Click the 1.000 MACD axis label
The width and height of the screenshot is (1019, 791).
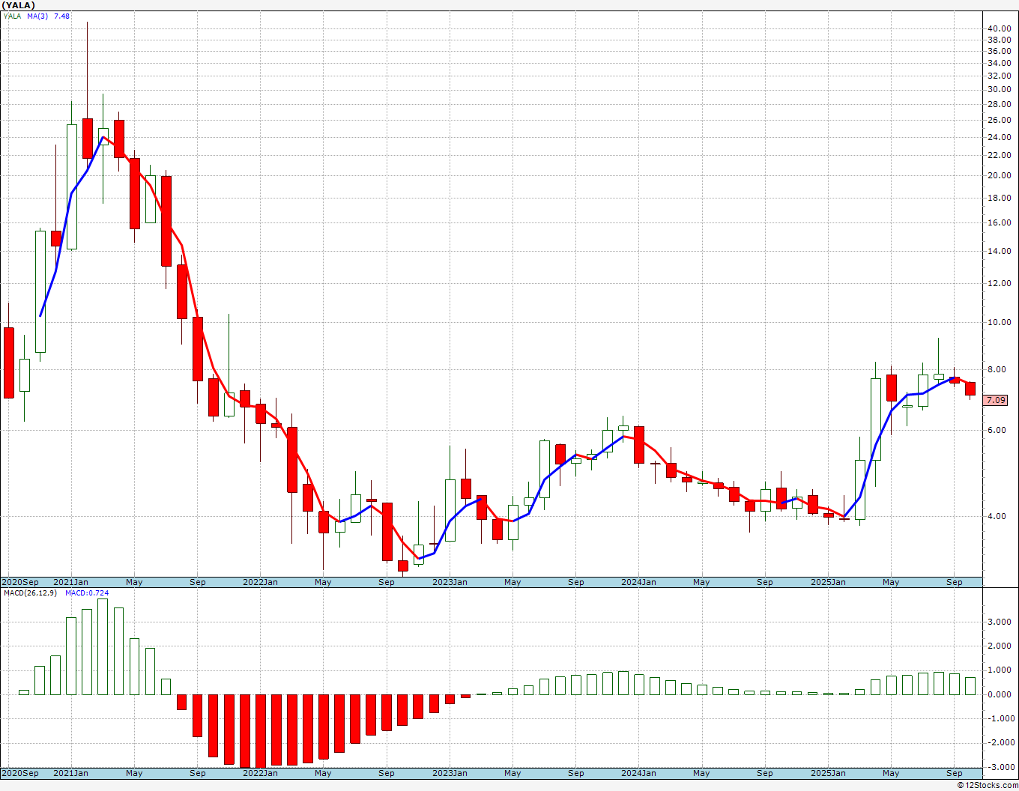tap(1001, 670)
